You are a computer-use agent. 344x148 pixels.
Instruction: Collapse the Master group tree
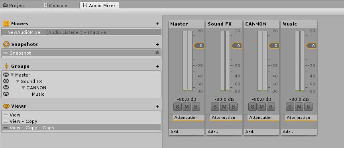point(12,75)
